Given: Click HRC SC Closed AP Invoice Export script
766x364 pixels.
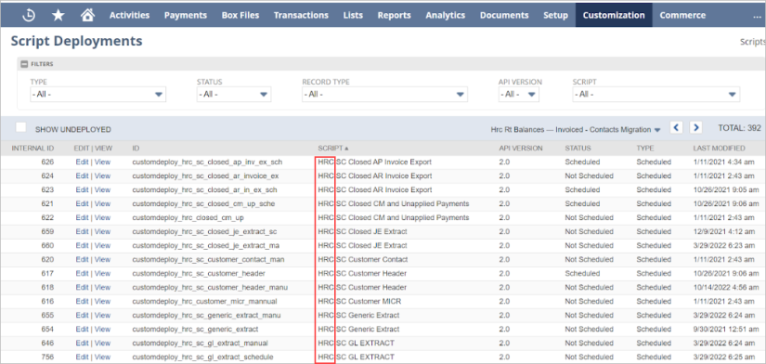Looking at the screenshot, I should point(375,162).
